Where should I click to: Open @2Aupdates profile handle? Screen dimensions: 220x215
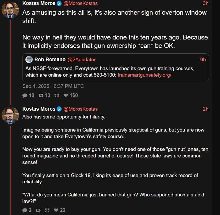82,60
